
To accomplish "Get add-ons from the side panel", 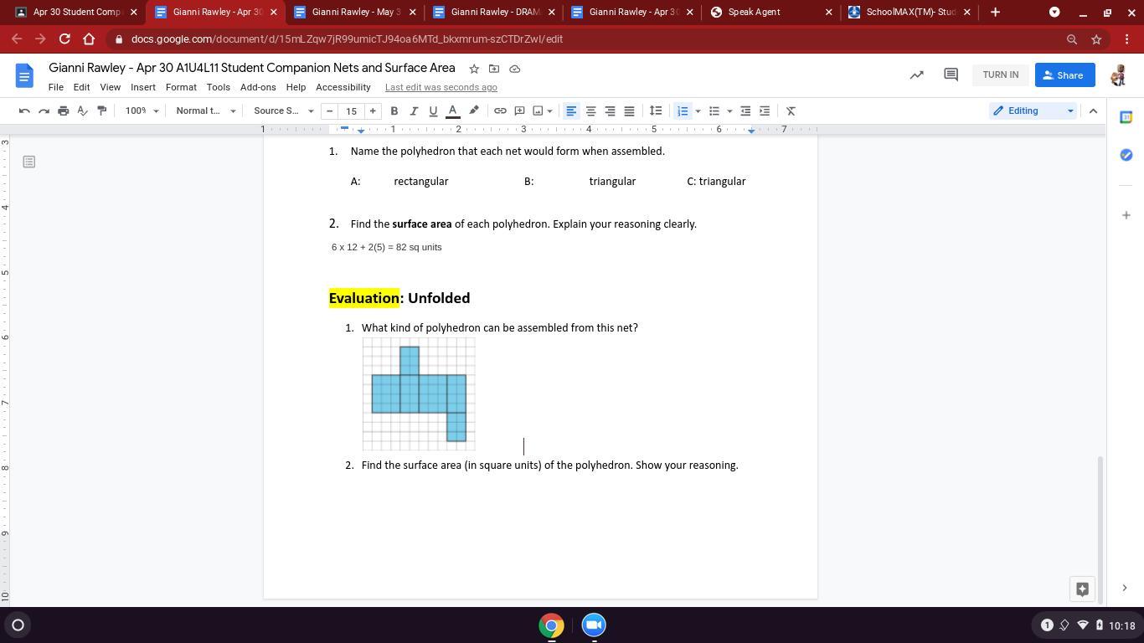I will [1126, 215].
